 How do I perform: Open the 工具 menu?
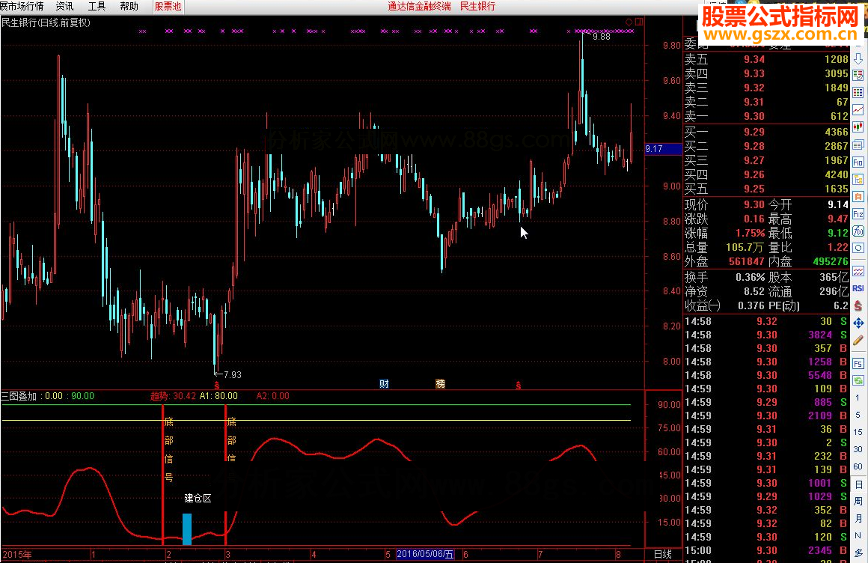tap(97, 7)
